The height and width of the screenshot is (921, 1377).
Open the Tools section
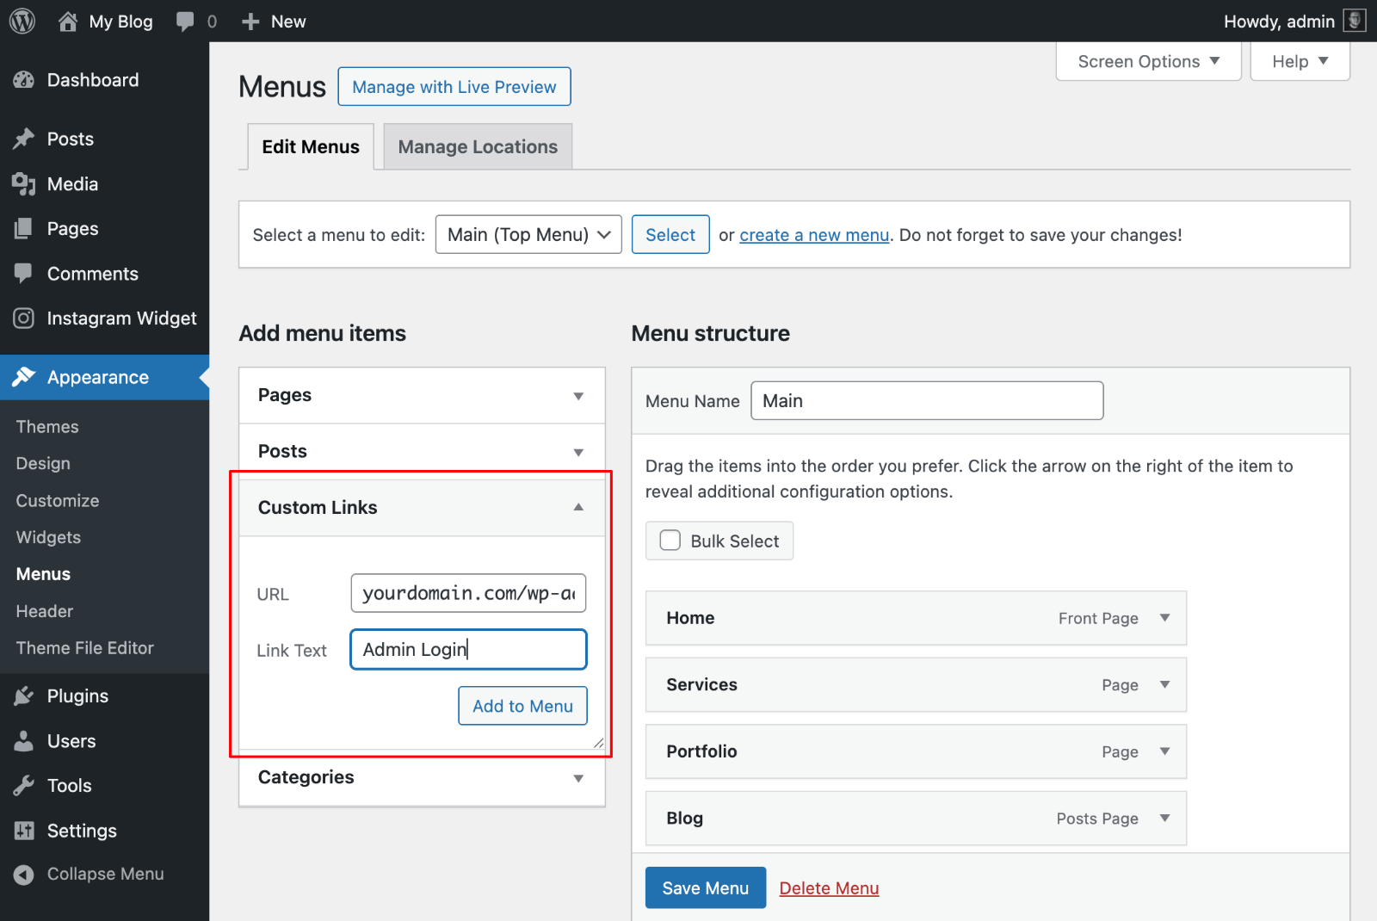tap(69, 785)
